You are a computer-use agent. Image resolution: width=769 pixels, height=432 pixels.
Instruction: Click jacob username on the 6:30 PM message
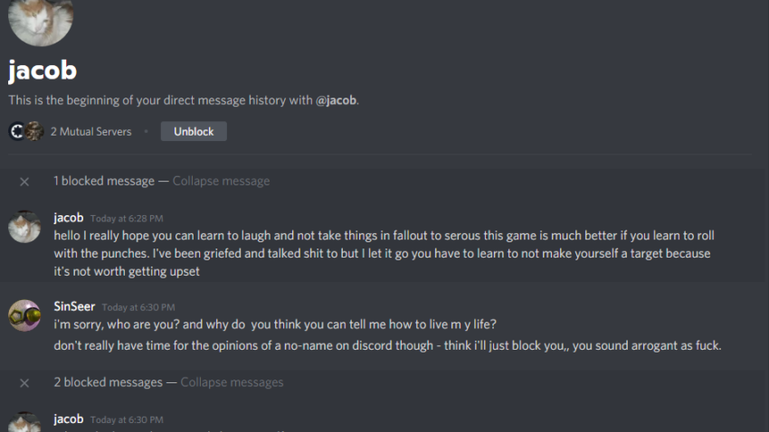69,418
